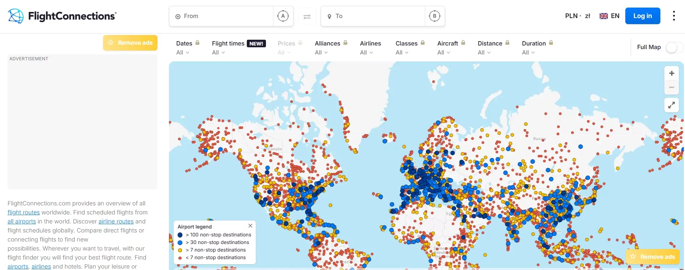Screen dimensions: 685x270
Task: Click dark blue >100 destinations legend swatch
Action: click(x=180, y=235)
